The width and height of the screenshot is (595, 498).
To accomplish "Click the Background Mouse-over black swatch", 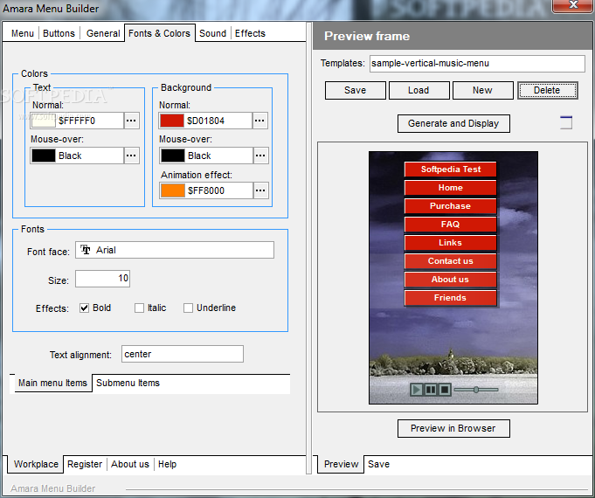I will pos(173,156).
